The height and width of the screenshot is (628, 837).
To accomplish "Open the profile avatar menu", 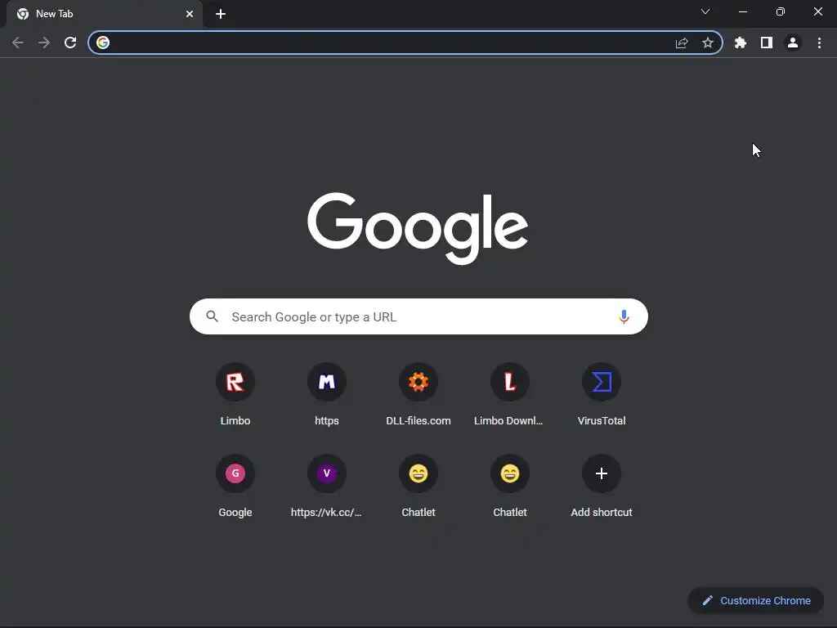I will 793,43.
